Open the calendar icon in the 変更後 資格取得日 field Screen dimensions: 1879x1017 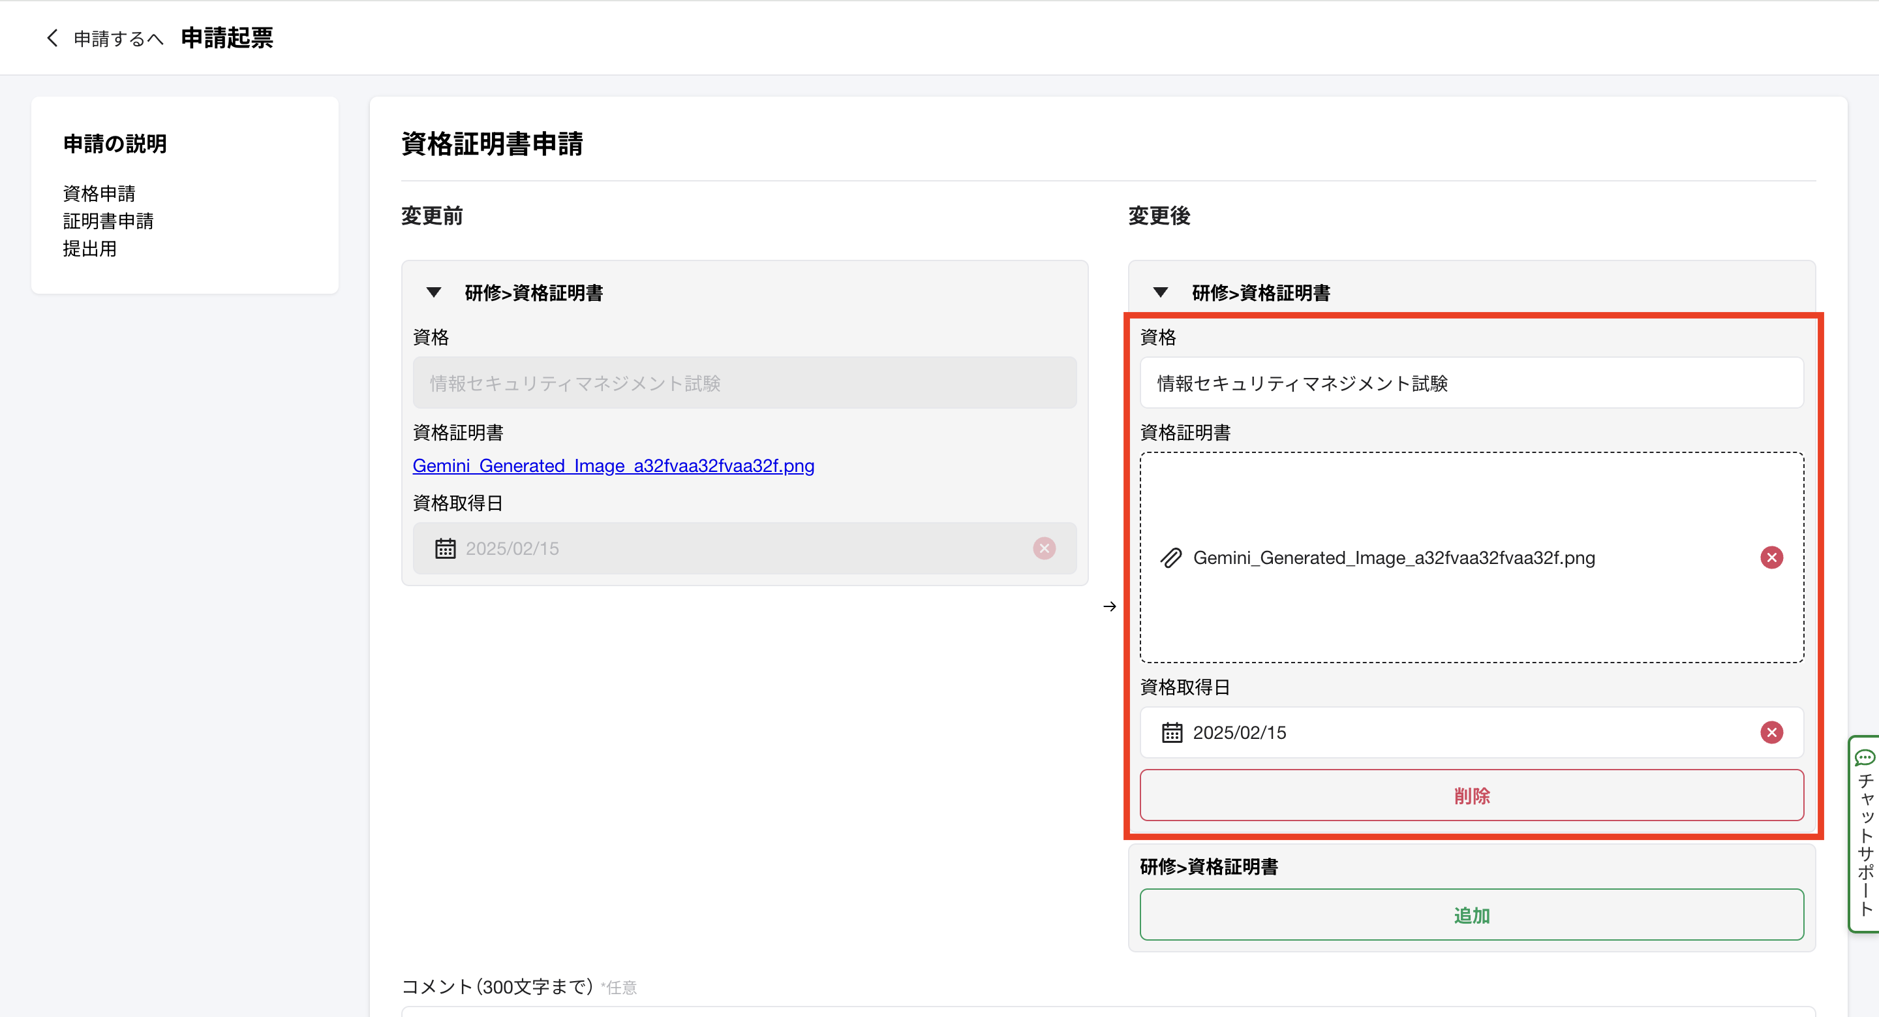pyautogui.click(x=1172, y=732)
